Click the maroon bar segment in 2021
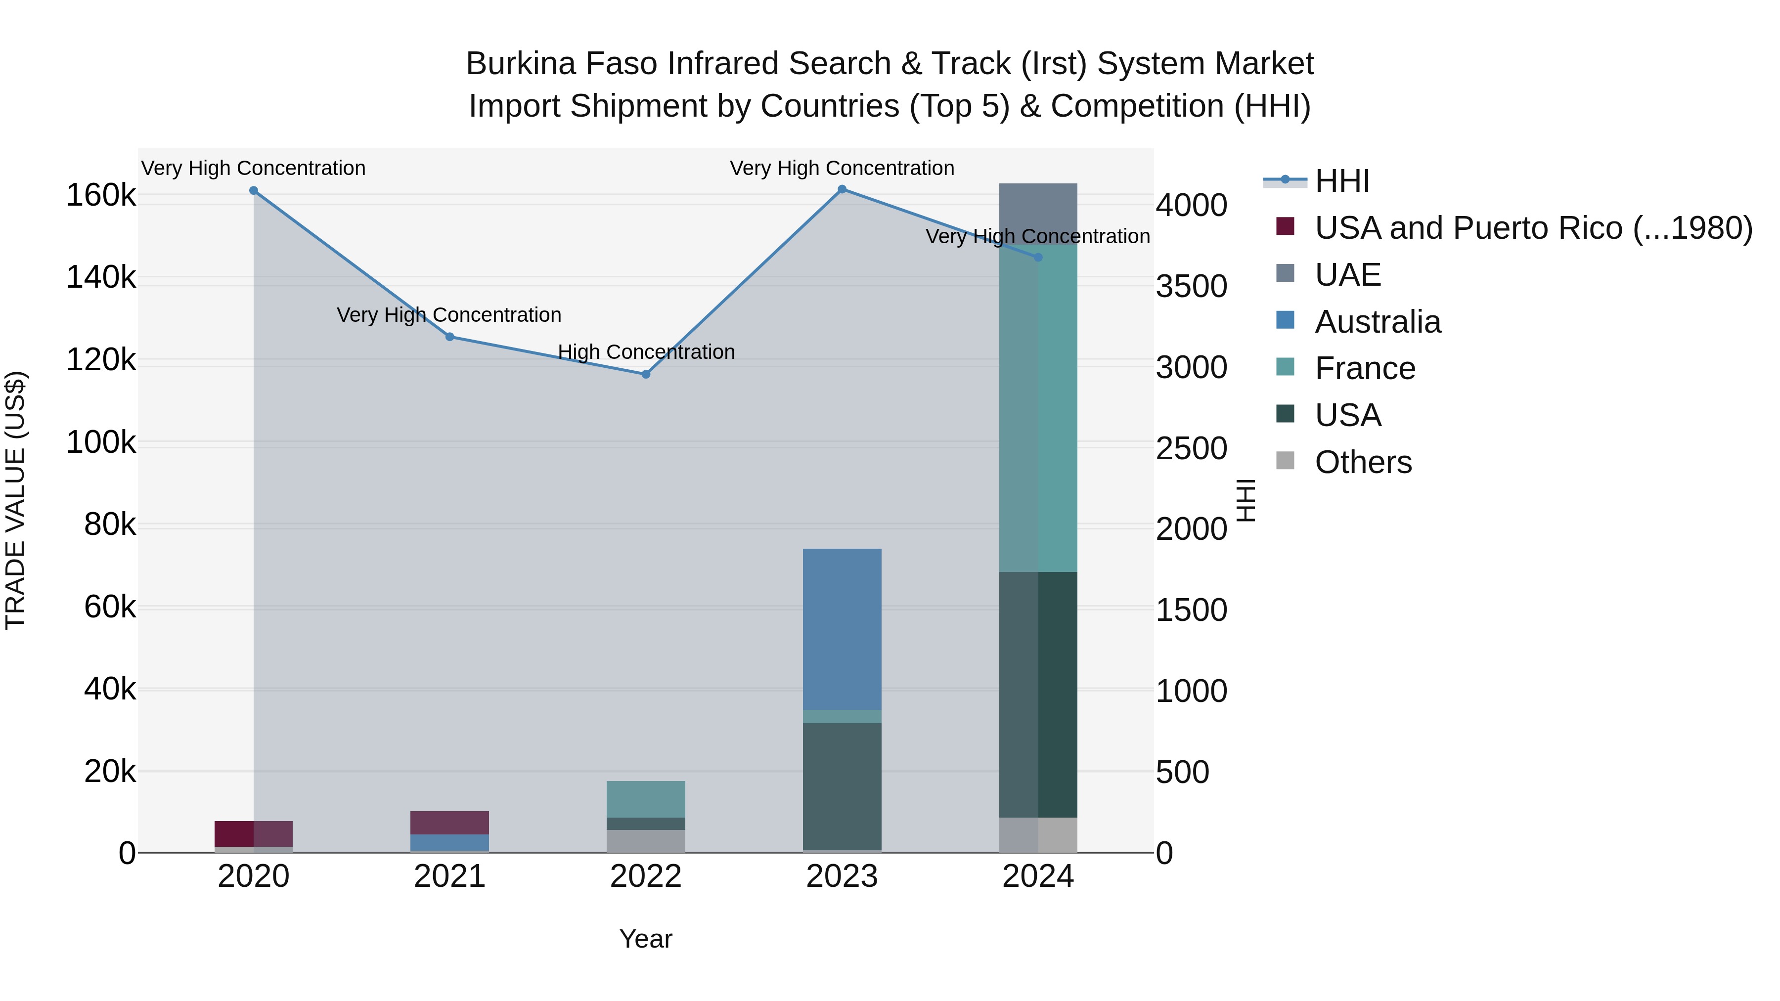The height and width of the screenshot is (1001, 1780). point(450,823)
